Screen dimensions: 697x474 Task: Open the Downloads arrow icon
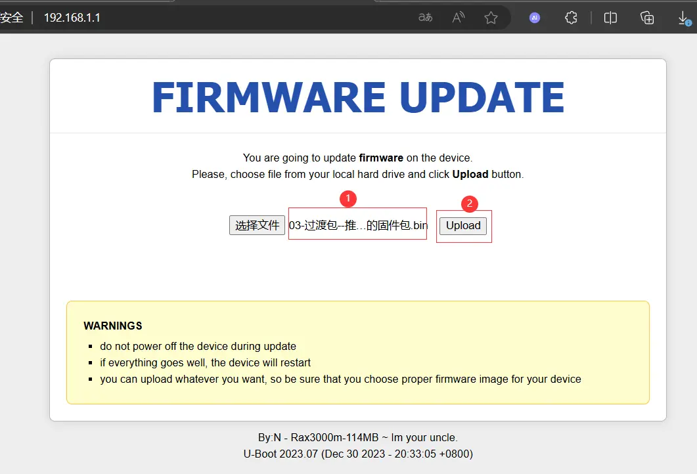point(684,18)
